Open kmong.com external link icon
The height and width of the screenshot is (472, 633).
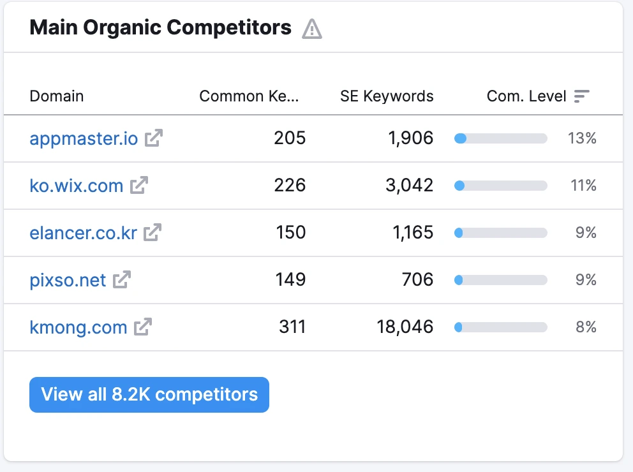[x=143, y=327]
